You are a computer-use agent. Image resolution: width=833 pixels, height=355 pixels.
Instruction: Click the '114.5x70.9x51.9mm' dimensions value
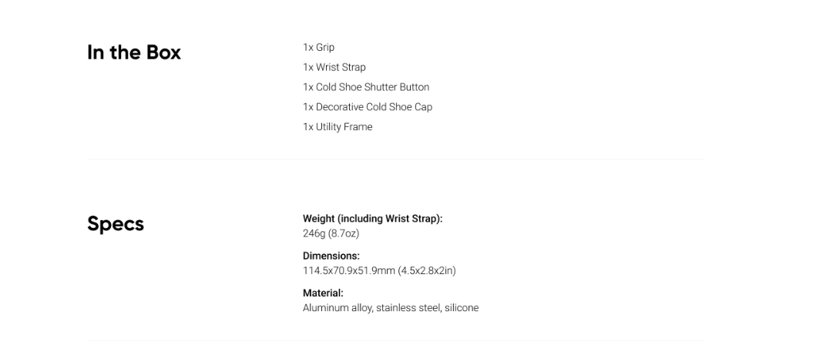coord(349,270)
